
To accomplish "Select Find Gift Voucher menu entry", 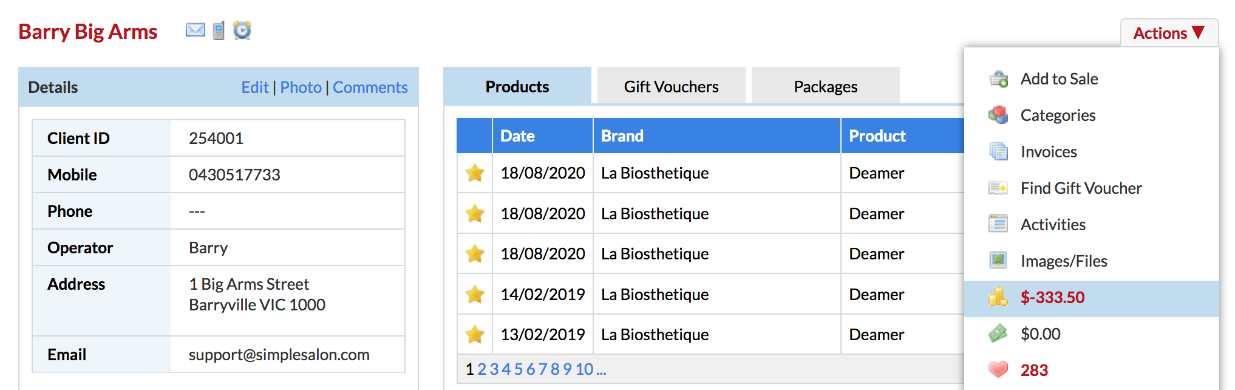I will coord(1092,188).
